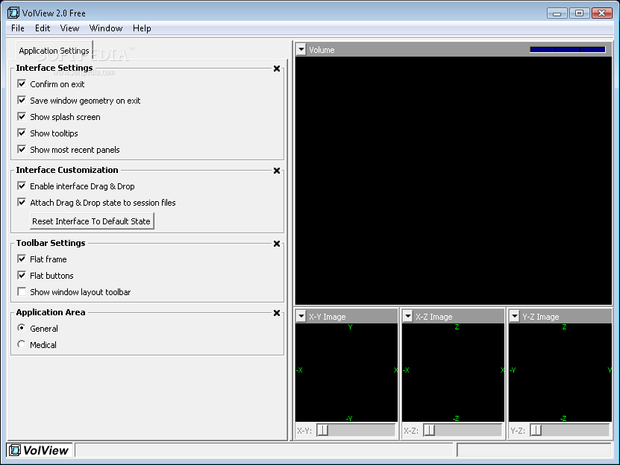This screenshot has height=465, width=620.
Task: Toggle the Show tooltips checkbox
Action: tap(22, 133)
